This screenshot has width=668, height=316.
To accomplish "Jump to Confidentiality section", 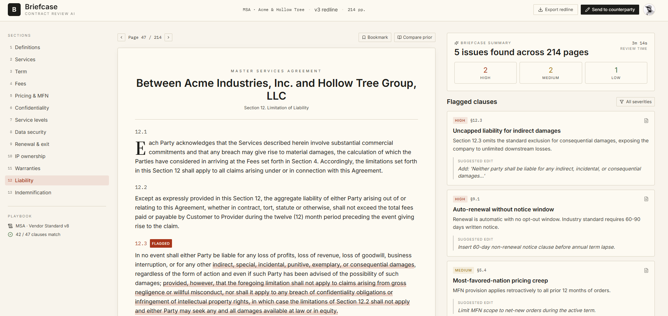I will click(x=57, y=108).
